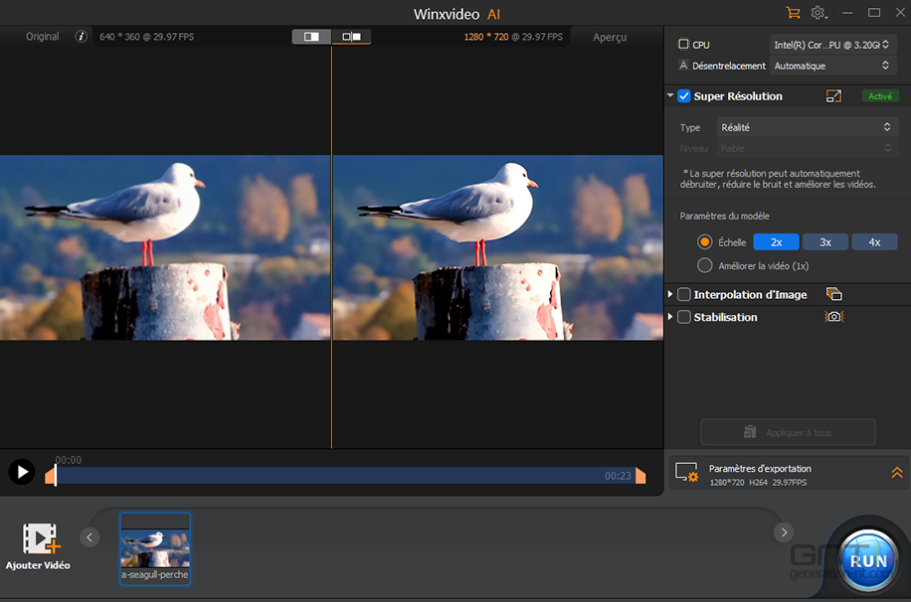Screen dimensions: 911x602
Task: Click the right trim end marker
Action: point(640,476)
